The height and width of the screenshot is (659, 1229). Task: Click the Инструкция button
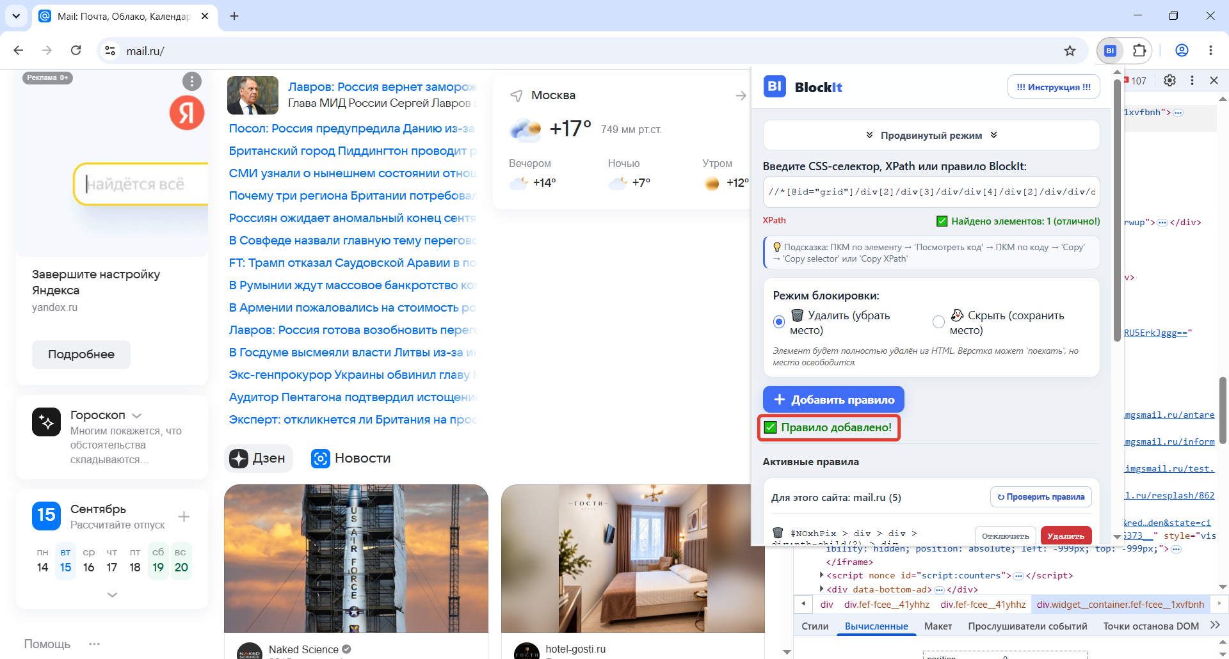[1054, 87]
